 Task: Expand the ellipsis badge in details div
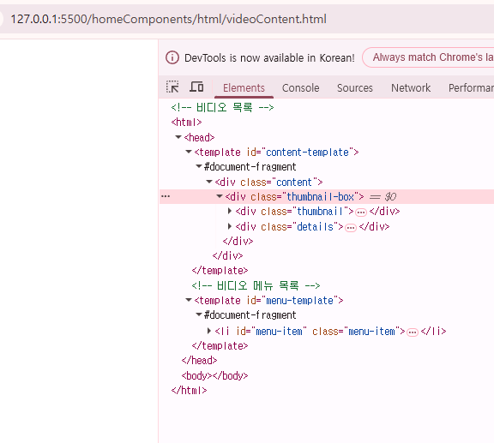tap(350, 228)
